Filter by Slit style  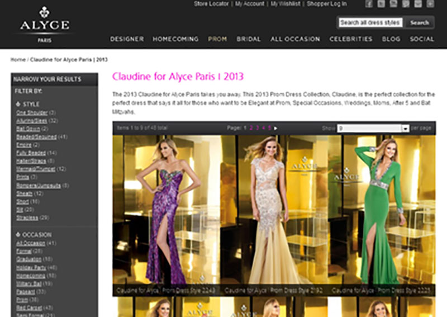(x=20, y=210)
